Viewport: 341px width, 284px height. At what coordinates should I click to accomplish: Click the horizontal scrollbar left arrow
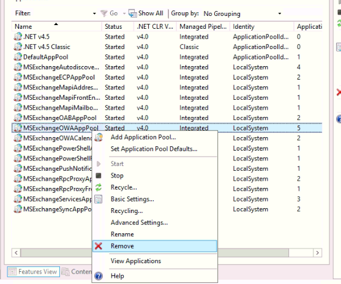(16, 253)
